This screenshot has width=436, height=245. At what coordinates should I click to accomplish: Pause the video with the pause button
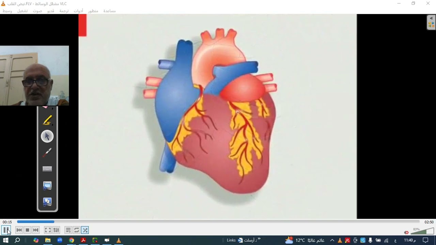(x=6, y=230)
